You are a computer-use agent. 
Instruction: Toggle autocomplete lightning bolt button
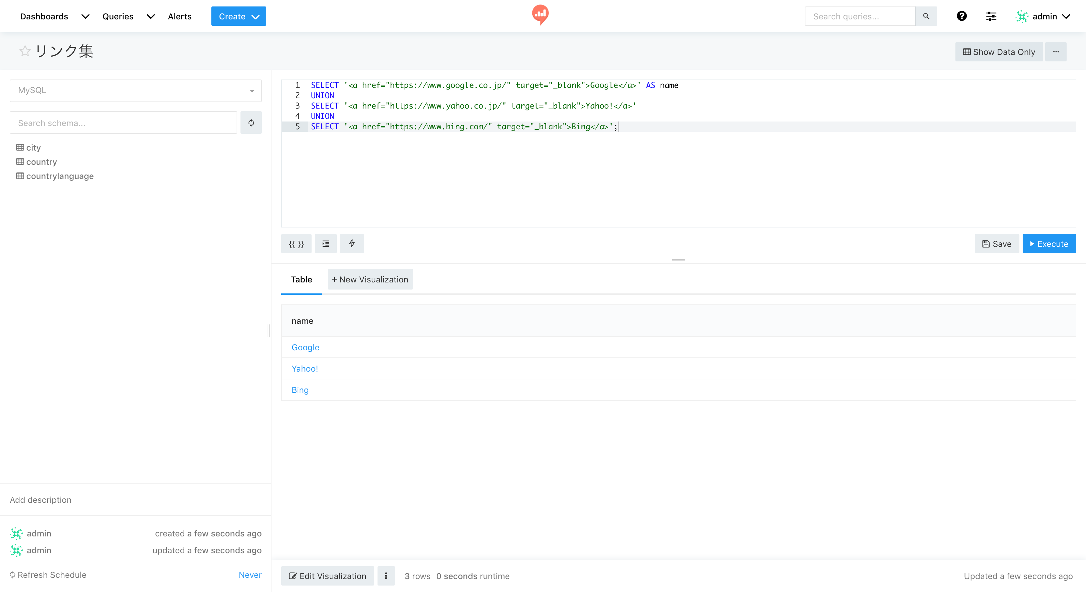coord(352,244)
